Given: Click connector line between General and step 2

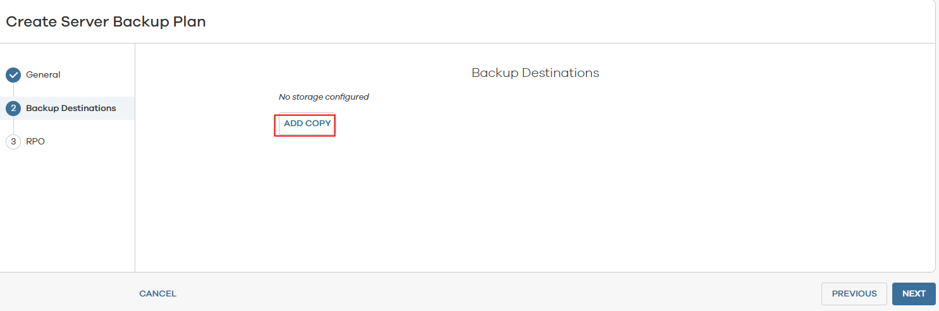Looking at the screenshot, I should pyautogui.click(x=13, y=91).
